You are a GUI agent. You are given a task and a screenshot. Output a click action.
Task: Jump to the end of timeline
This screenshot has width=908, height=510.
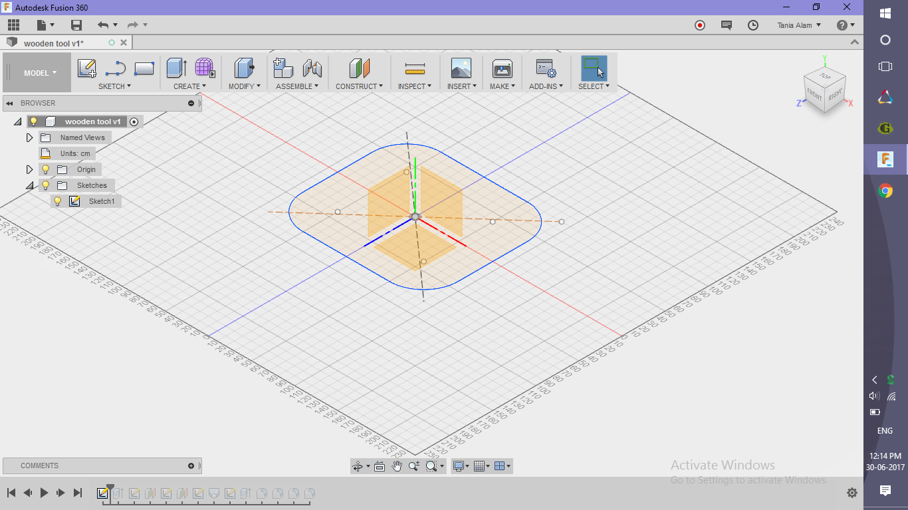tap(77, 493)
